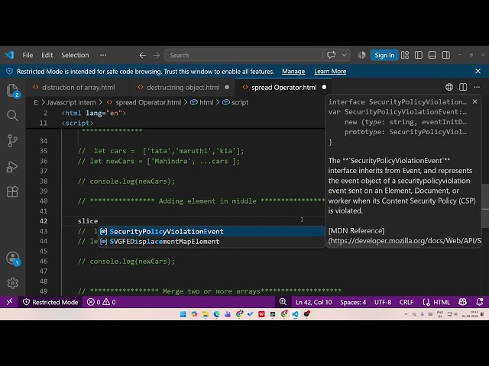The width and height of the screenshot is (489, 366).
Task: Split the editor to the right
Action: click(x=463, y=87)
